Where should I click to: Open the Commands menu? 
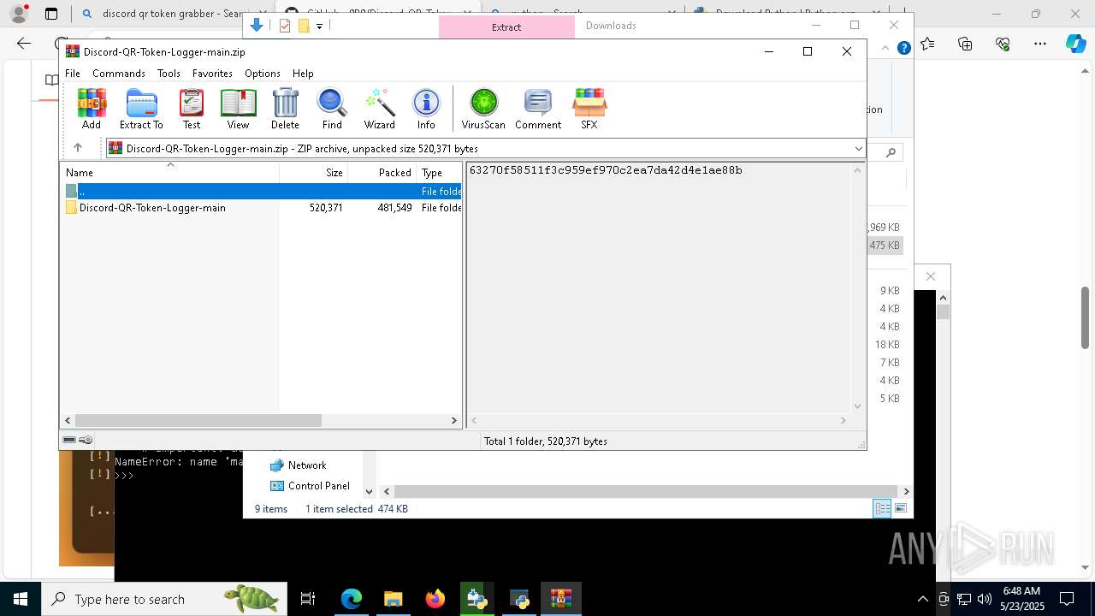119,74
